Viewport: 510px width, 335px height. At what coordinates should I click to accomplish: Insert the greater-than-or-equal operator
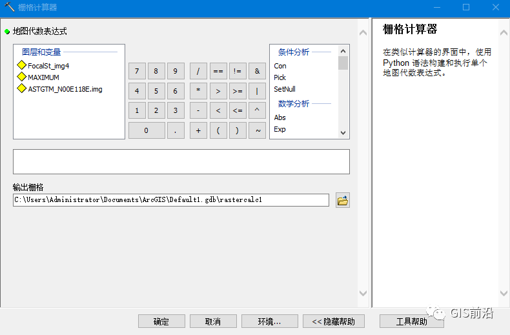pos(238,91)
